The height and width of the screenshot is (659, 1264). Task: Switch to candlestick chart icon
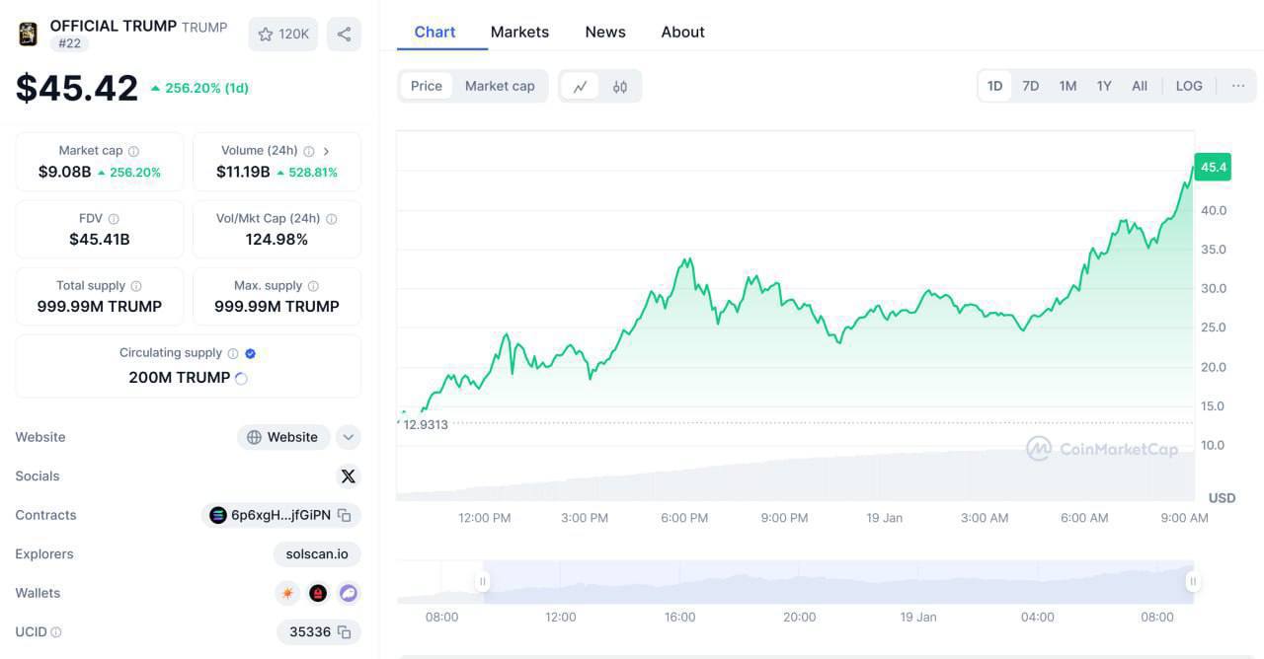(x=620, y=87)
